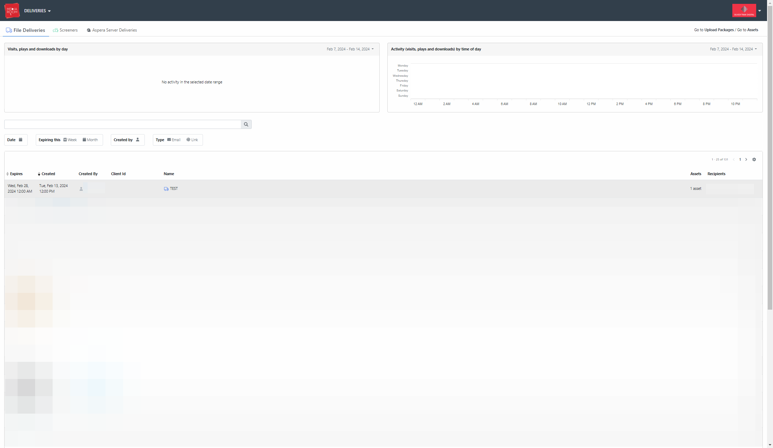
Task: Click the Recipients column header
Action: click(716, 174)
